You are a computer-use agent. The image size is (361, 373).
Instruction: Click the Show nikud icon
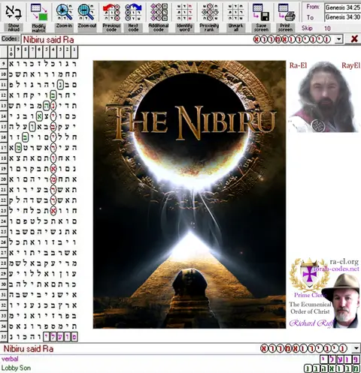[x=14, y=12]
